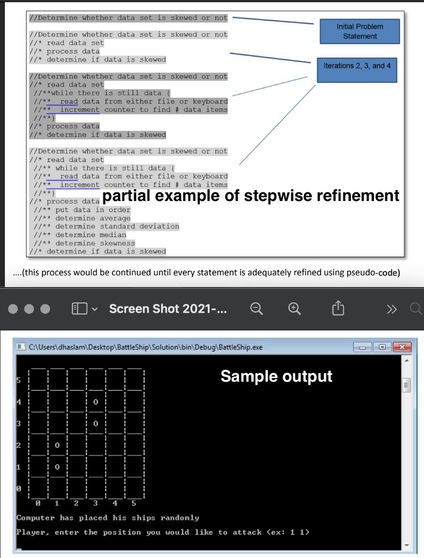
Task: Click the O in grid row 4
Action: [95, 402]
